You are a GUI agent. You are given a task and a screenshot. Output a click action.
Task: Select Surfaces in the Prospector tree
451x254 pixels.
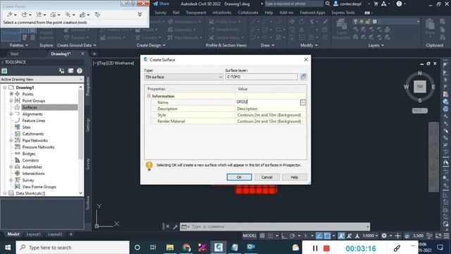click(30, 107)
